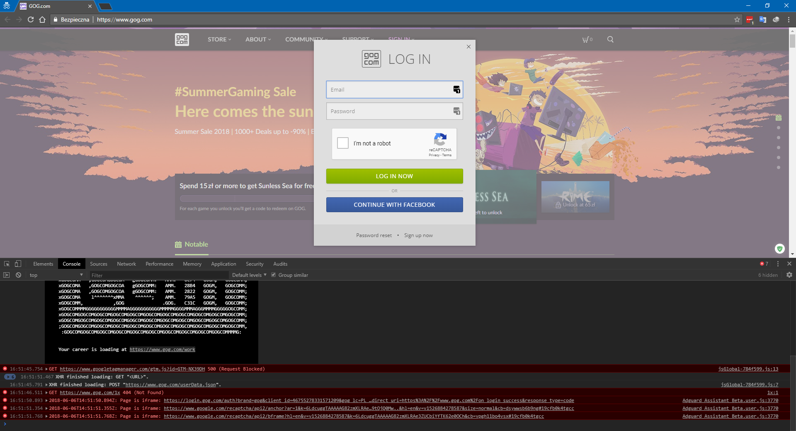Click inside the Email input field
796x431 pixels.
(390, 90)
